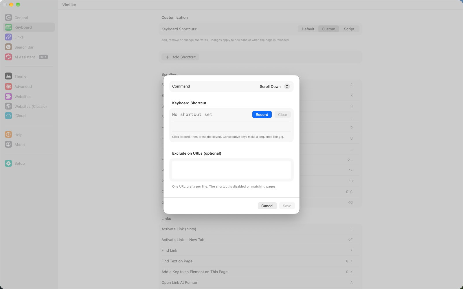Select the Links icon in the sidebar
The height and width of the screenshot is (289, 463).
8,37
